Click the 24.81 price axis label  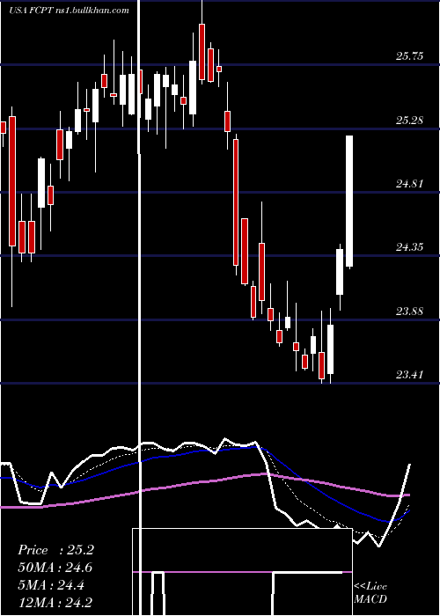(x=410, y=183)
